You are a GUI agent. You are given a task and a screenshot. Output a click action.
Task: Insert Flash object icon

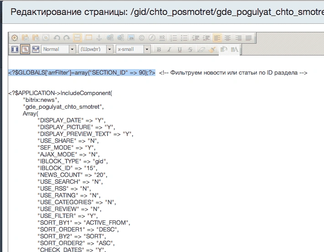tap(152, 38)
